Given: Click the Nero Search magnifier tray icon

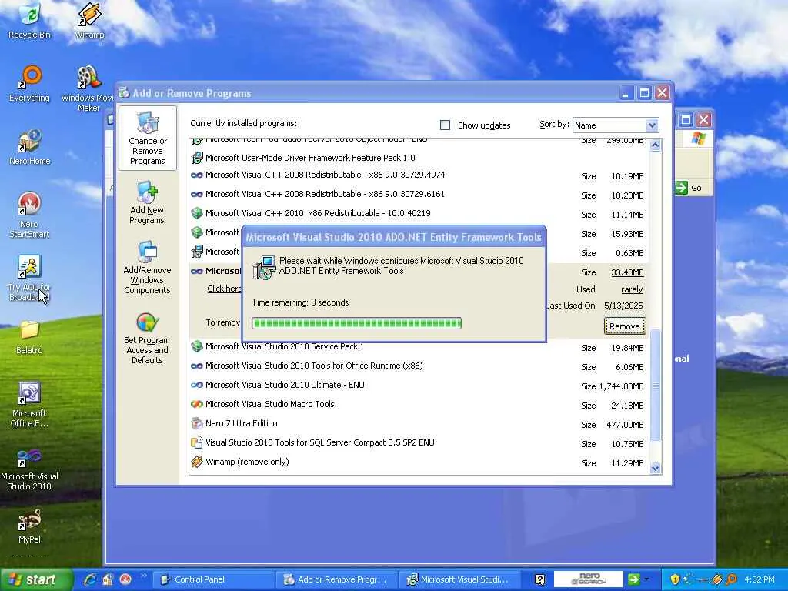Looking at the screenshot, I should (731, 579).
